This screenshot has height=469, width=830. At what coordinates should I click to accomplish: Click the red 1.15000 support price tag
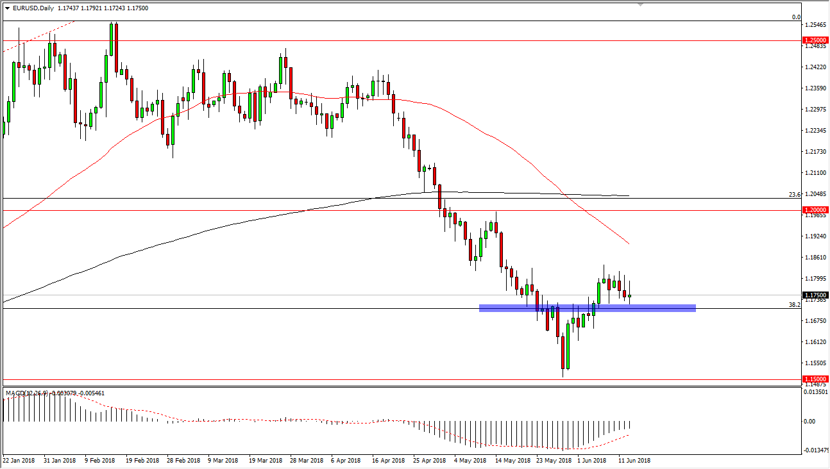point(815,379)
